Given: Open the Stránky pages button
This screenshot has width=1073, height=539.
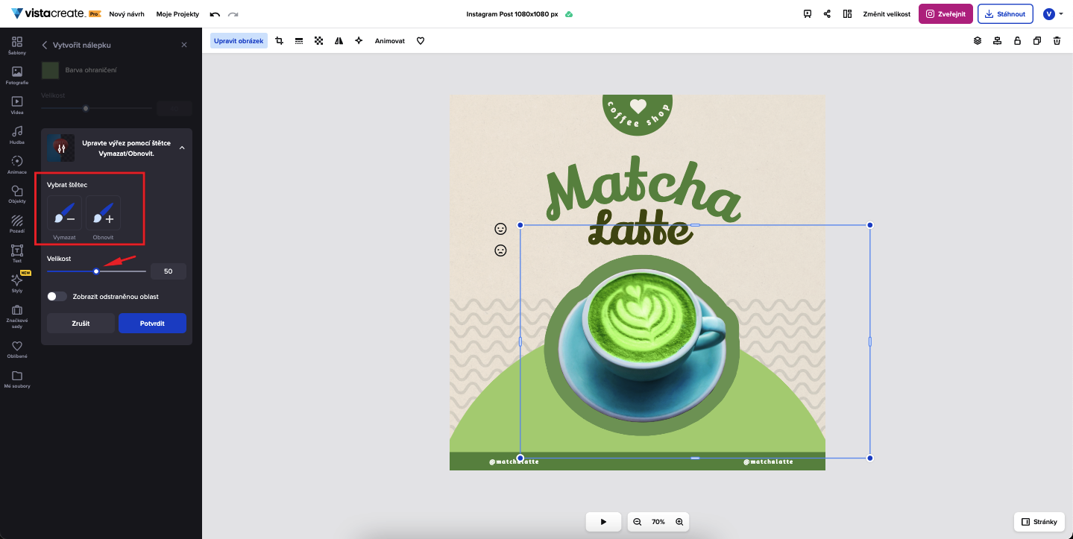Looking at the screenshot, I should point(1039,522).
